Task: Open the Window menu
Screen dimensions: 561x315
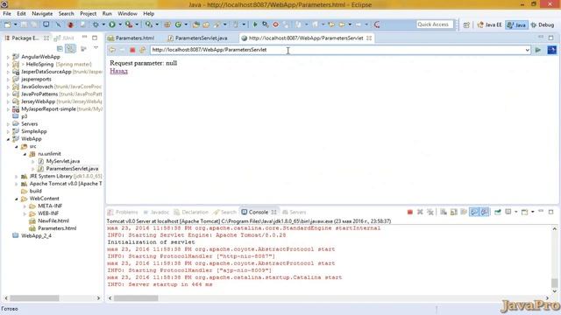Action: click(127, 14)
